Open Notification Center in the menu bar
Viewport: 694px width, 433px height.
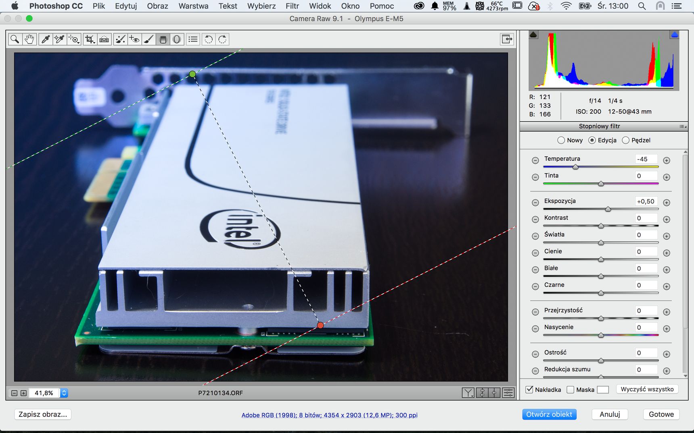(677, 6)
